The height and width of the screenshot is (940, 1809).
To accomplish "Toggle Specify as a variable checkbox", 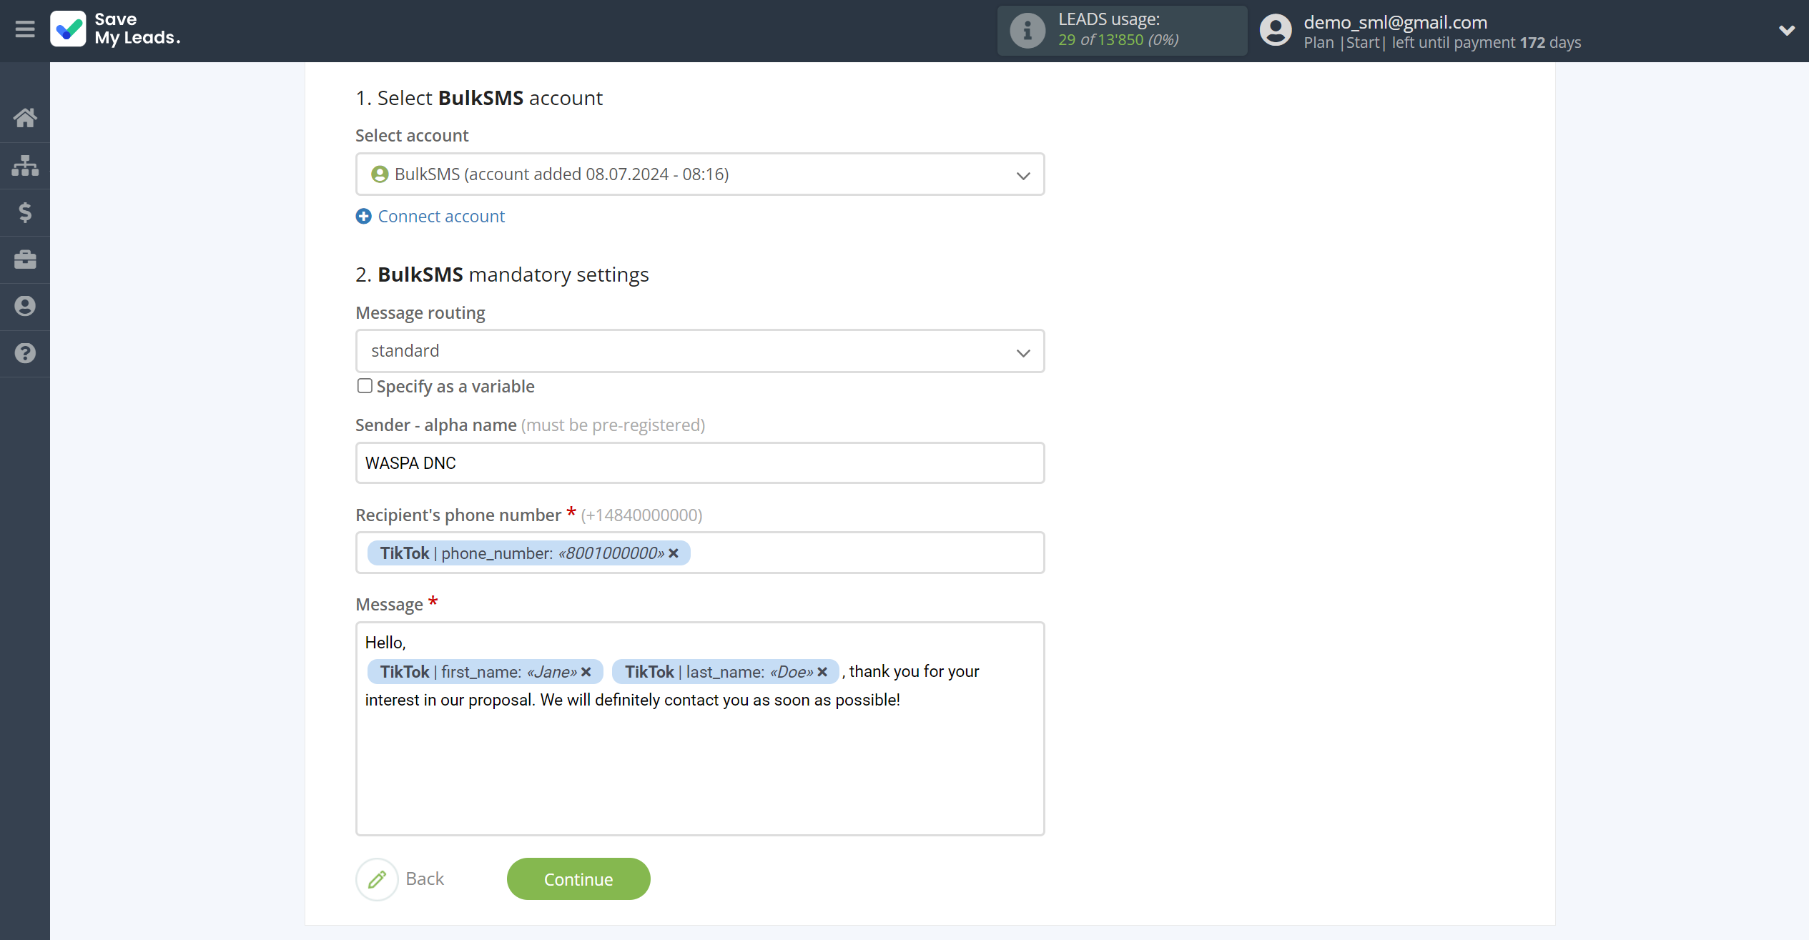I will click(365, 386).
